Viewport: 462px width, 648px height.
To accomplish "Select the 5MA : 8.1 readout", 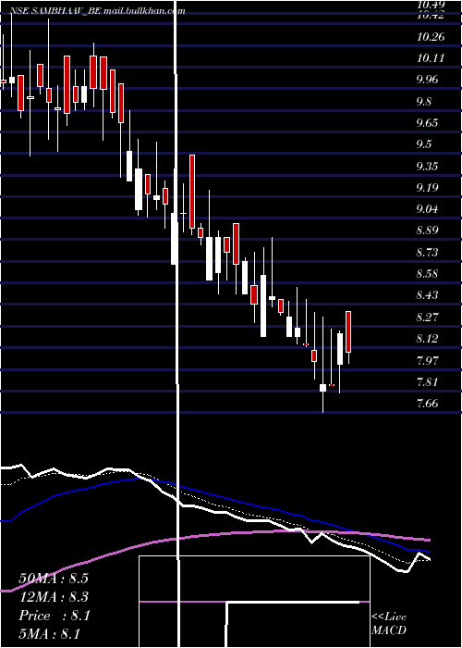I will coord(50,634).
